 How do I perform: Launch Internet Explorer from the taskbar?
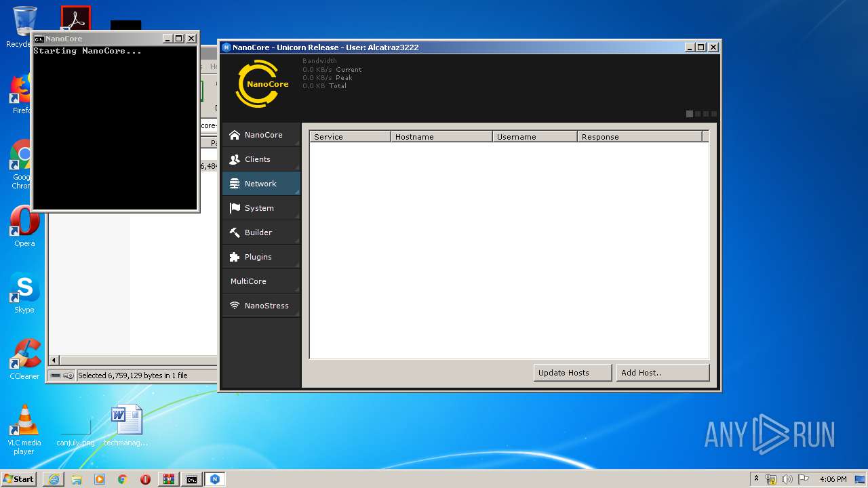pyautogui.click(x=54, y=479)
